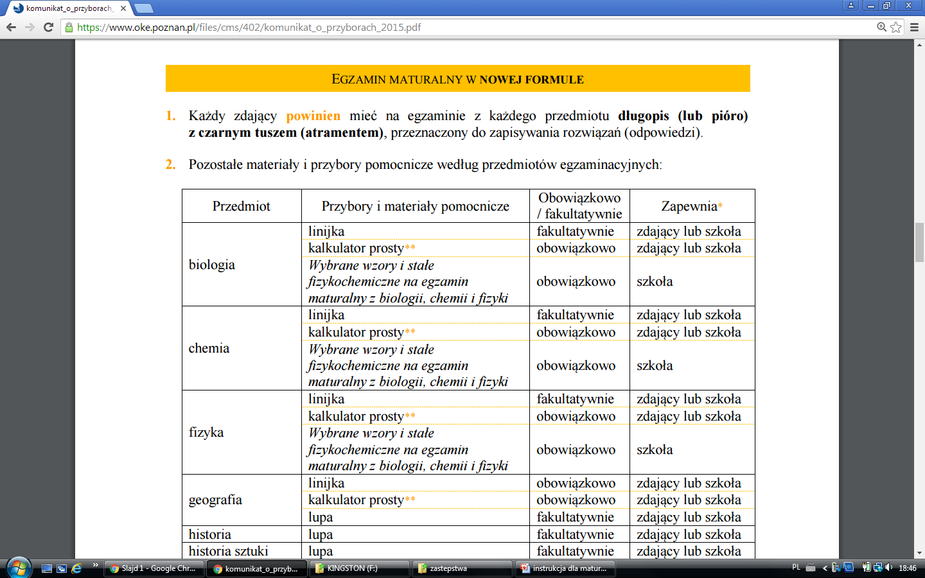Click 'lupa' in the geografia row
Screen dimensions: 925x578
point(321,517)
